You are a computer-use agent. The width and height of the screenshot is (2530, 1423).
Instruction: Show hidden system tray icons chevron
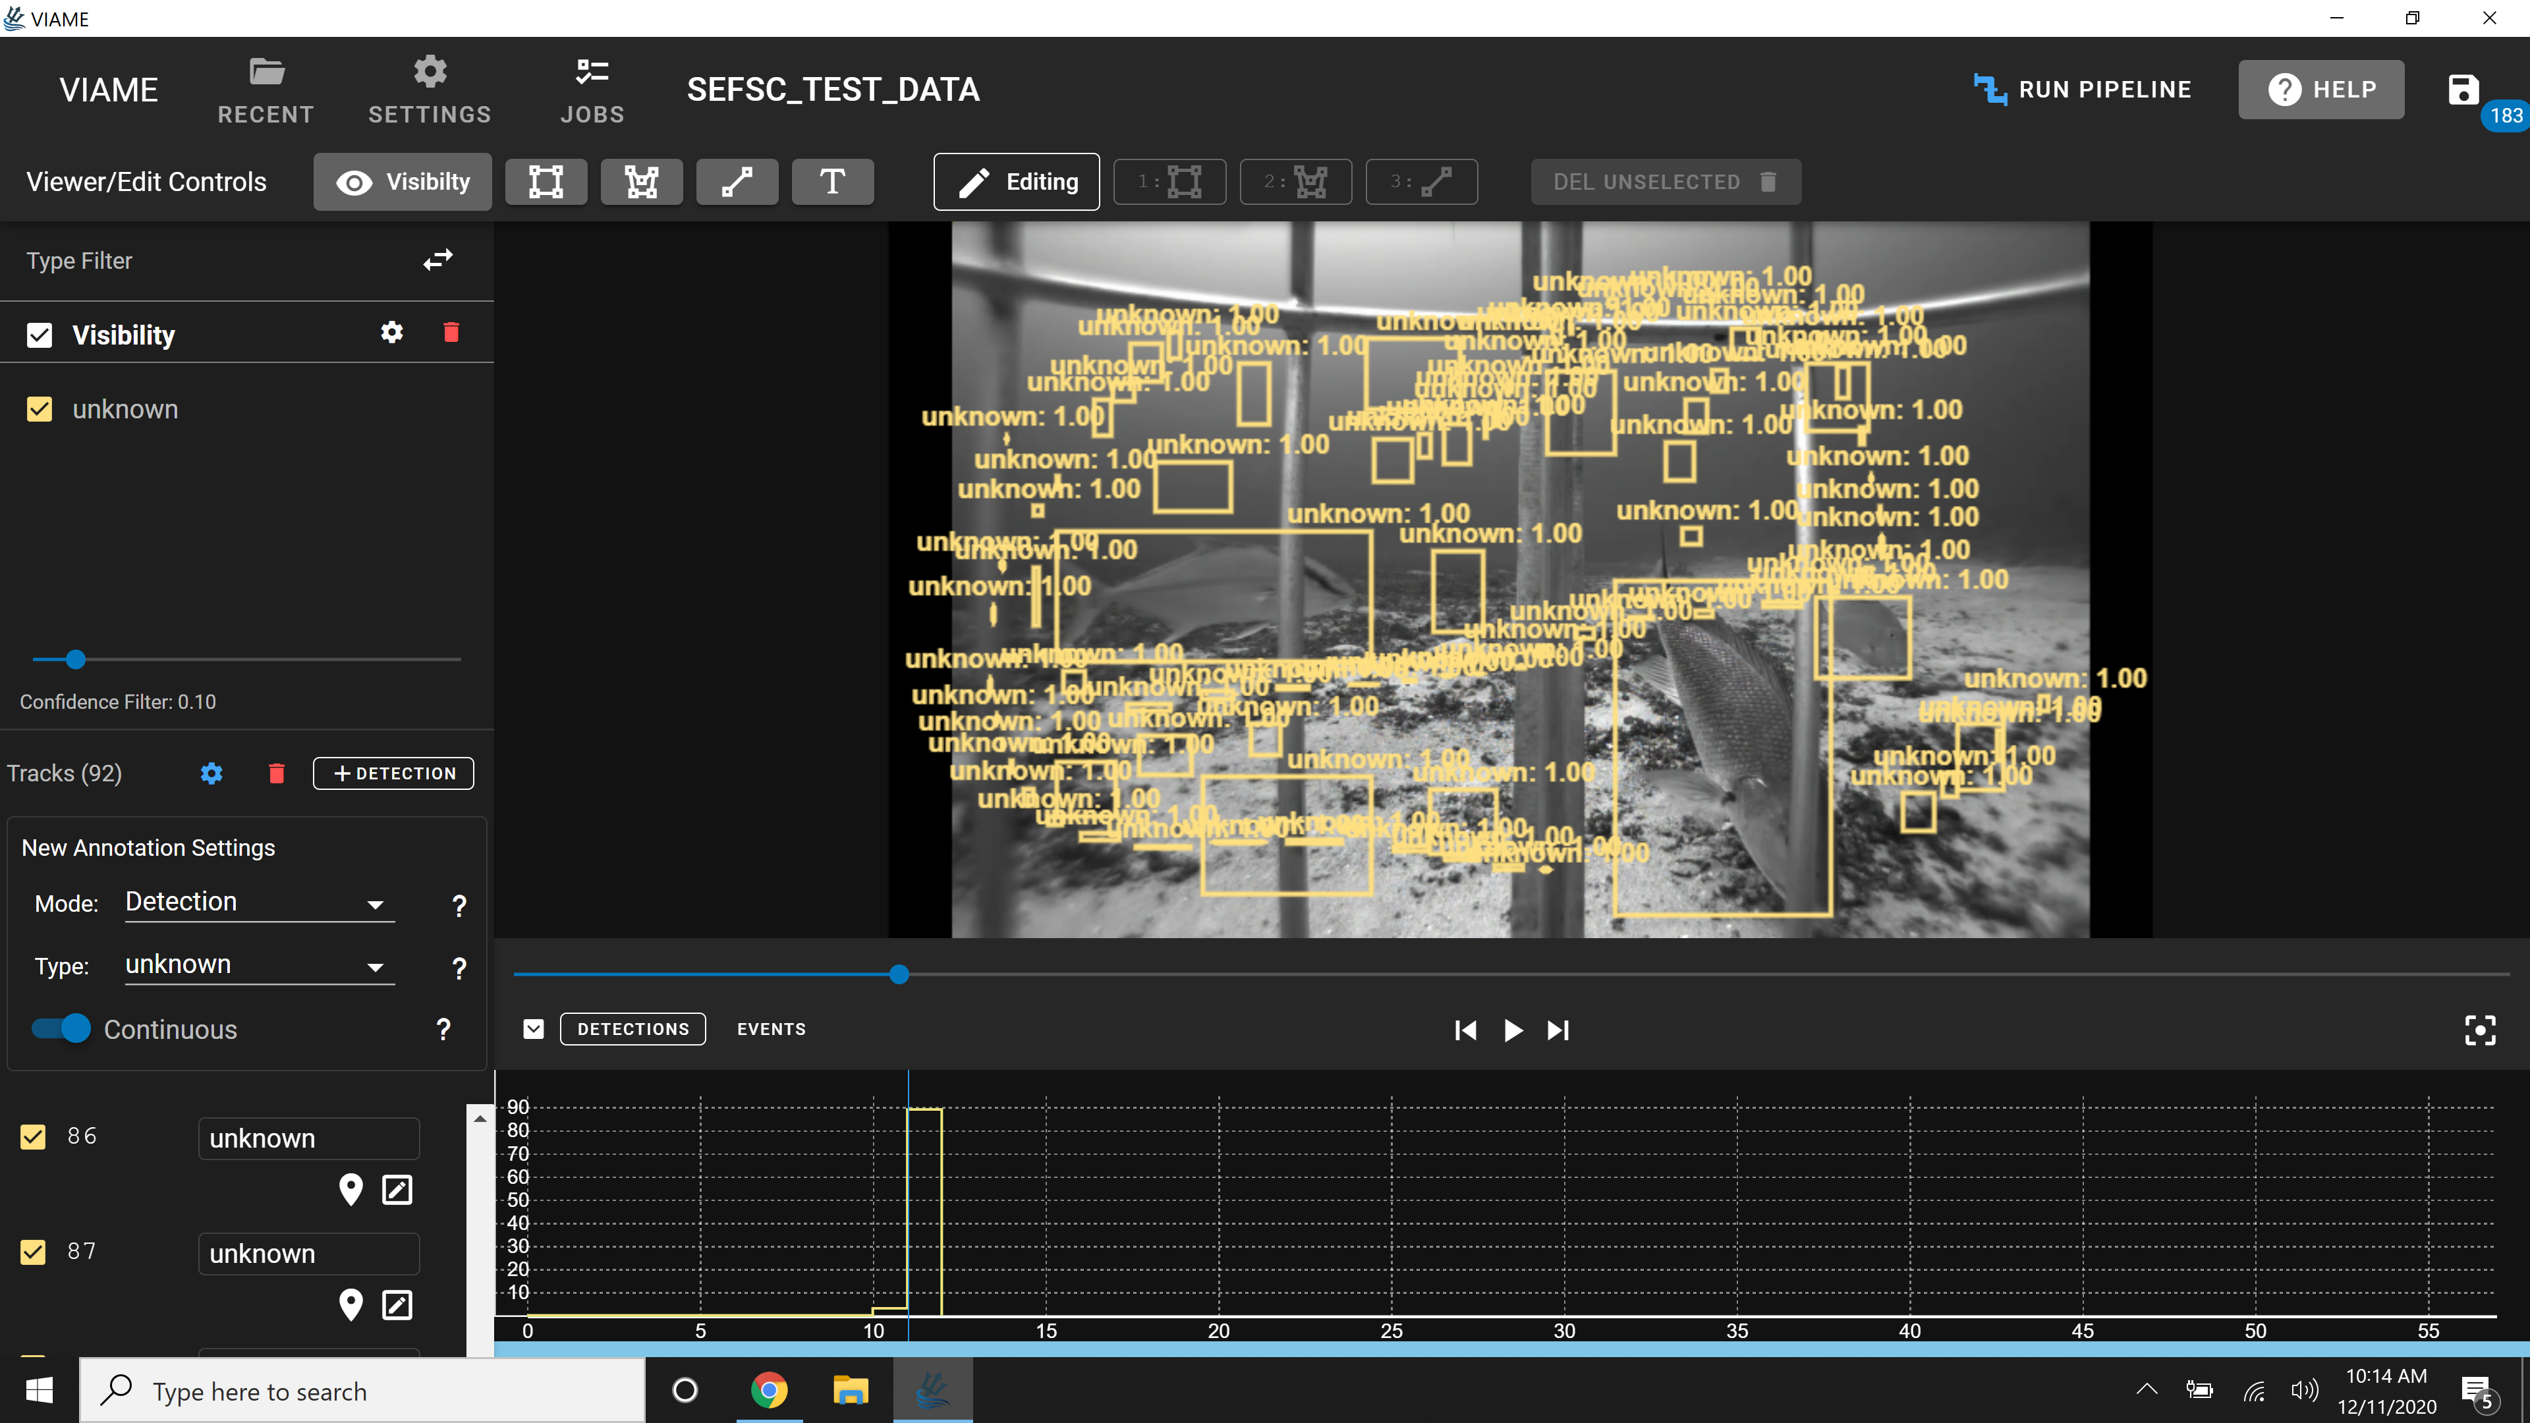[2147, 1389]
